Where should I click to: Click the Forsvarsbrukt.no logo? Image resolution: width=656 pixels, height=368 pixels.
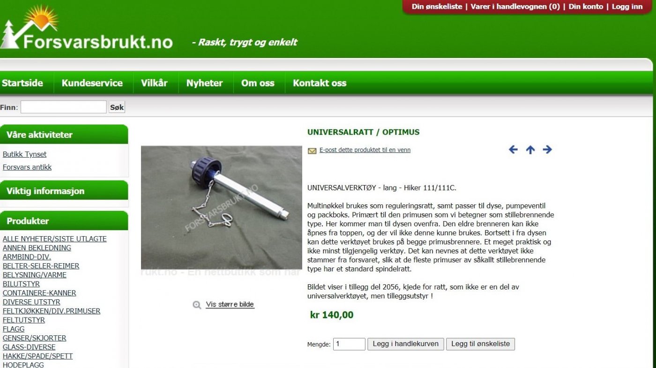87,29
